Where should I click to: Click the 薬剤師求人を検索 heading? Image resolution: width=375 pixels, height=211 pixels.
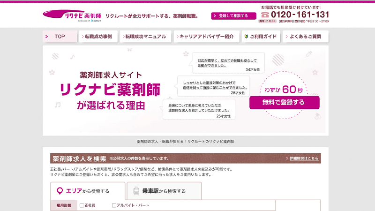point(79,158)
